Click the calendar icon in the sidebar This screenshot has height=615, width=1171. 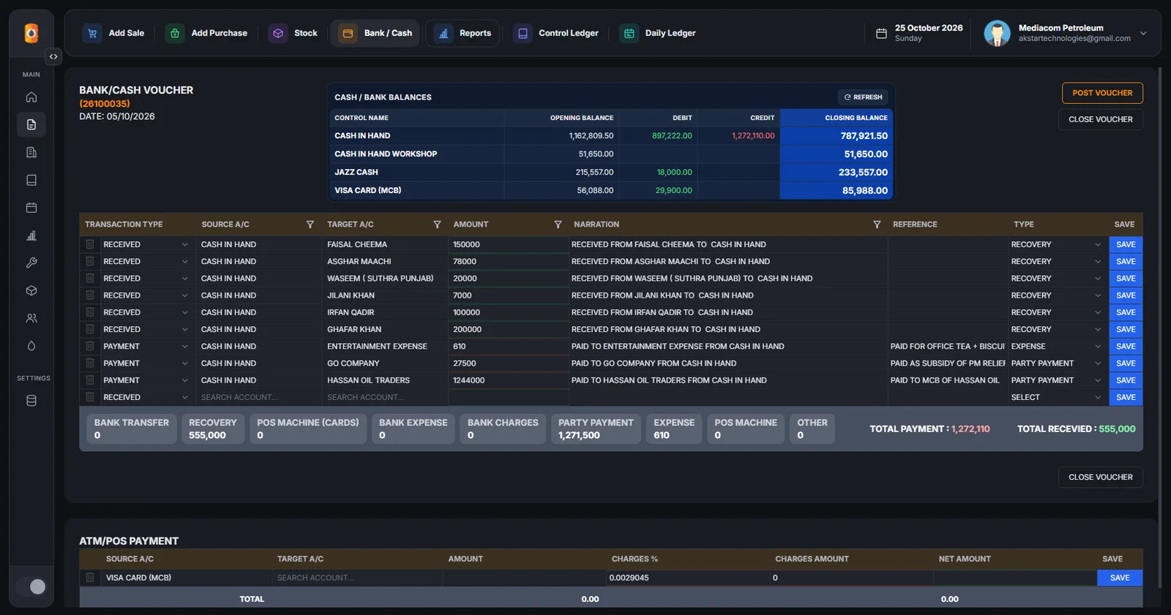pyautogui.click(x=31, y=208)
